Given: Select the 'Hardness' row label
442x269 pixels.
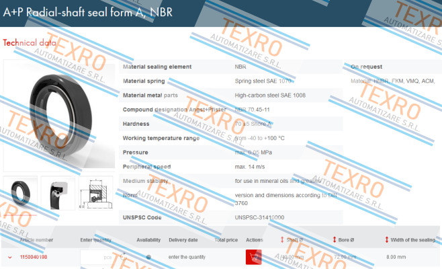Looking at the screenshot, I should [136, 124].
